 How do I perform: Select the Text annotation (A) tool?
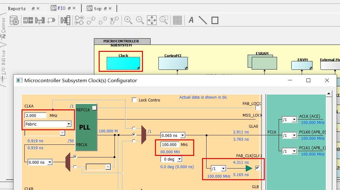click(x=191, y=20)
